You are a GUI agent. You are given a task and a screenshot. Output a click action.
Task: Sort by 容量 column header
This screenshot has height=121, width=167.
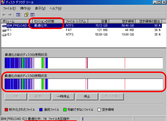tap(99, 21)
